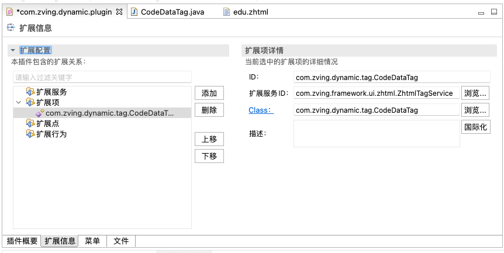Click the 扩展点 tree node icon
Screen dimensions: 504x253
[x=30, y=123]
